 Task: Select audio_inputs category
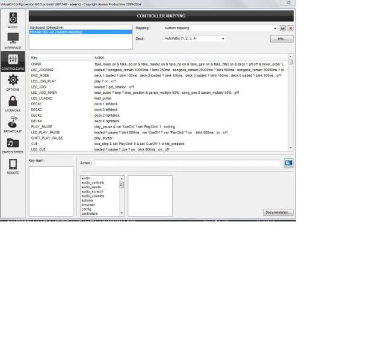tap(99, 187)
